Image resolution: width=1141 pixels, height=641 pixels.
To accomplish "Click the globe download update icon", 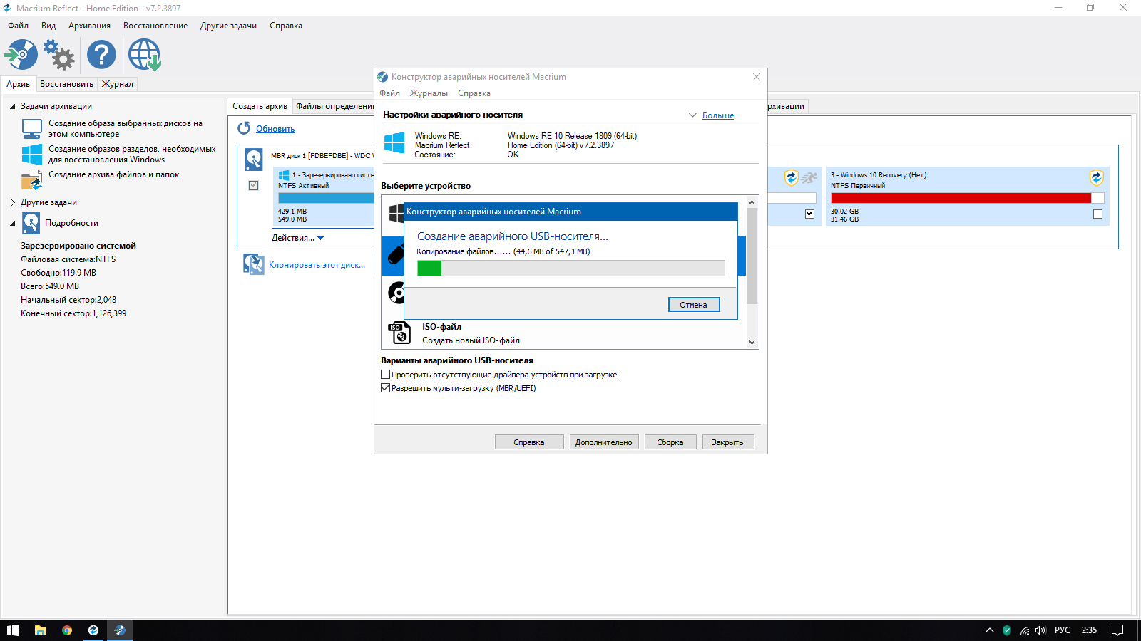I will 144,55.
